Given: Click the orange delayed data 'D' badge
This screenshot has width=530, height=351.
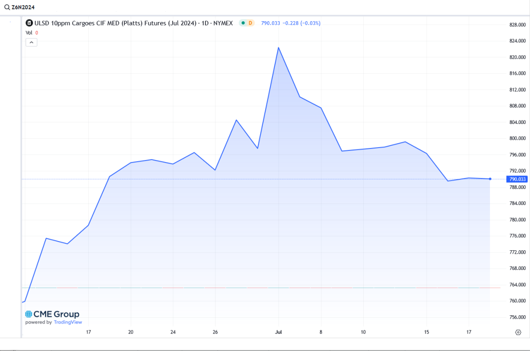Looking at the screenshot, I should tap(250, 23).
